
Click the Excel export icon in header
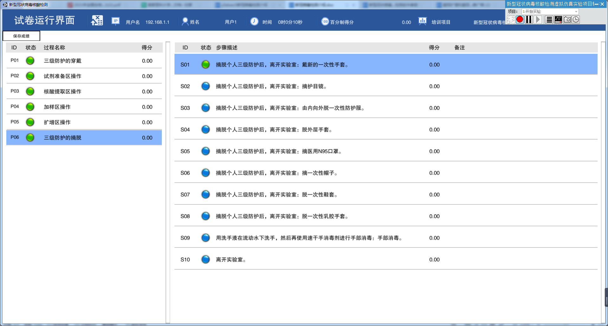pyautogui.click(x=97, y=21)
